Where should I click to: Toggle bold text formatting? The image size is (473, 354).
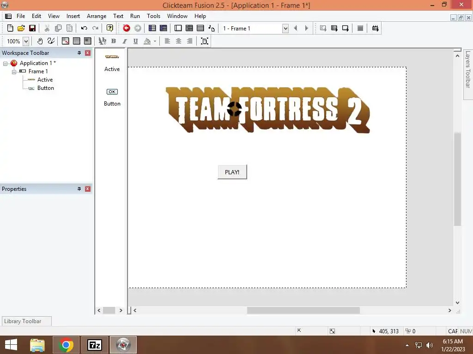[114, 41]
